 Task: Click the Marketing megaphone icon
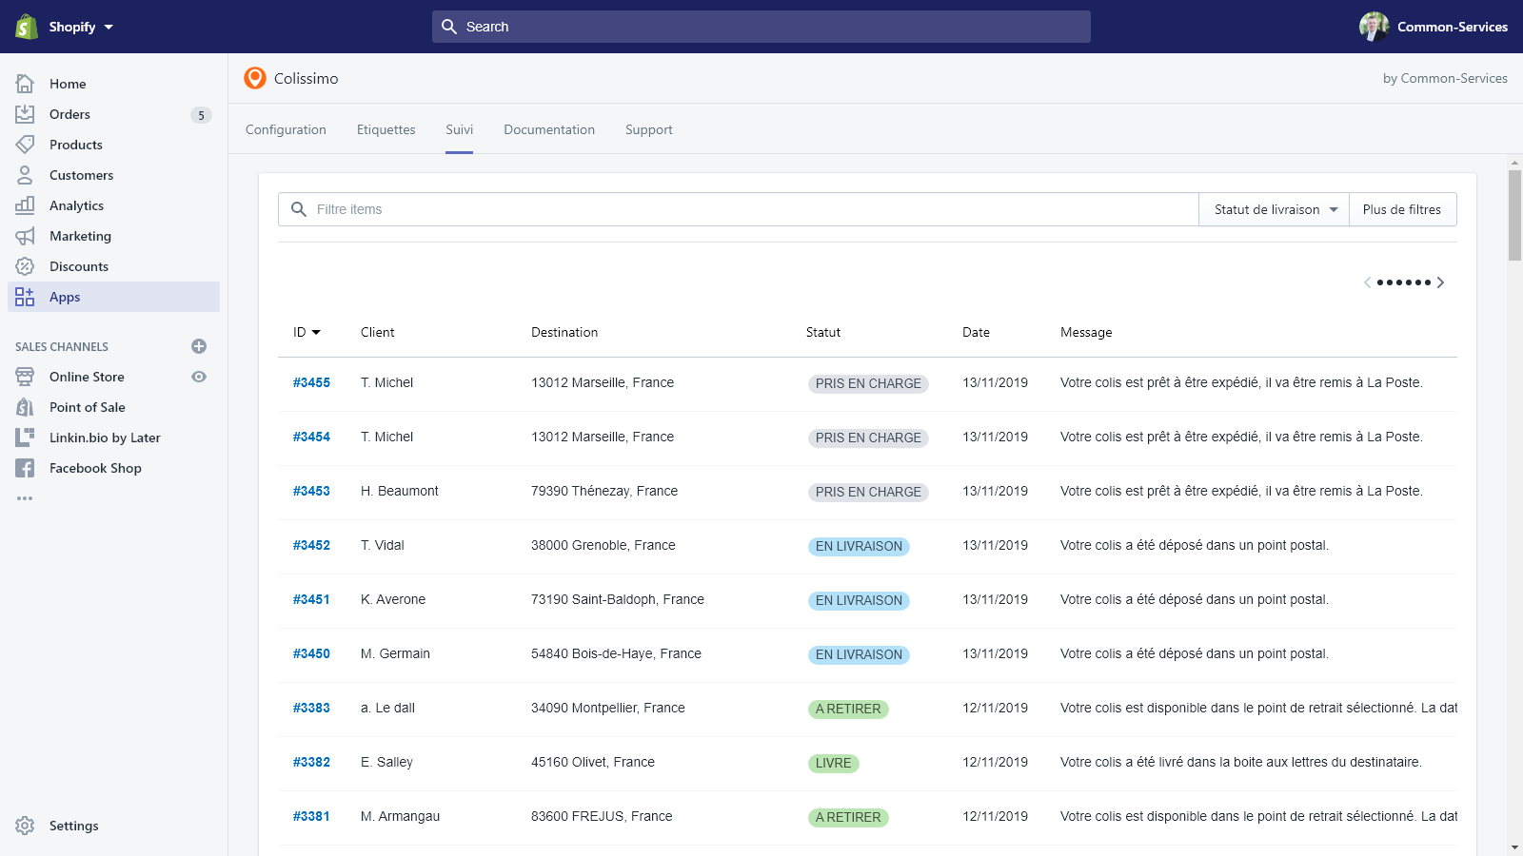click(x=25, y=236)
